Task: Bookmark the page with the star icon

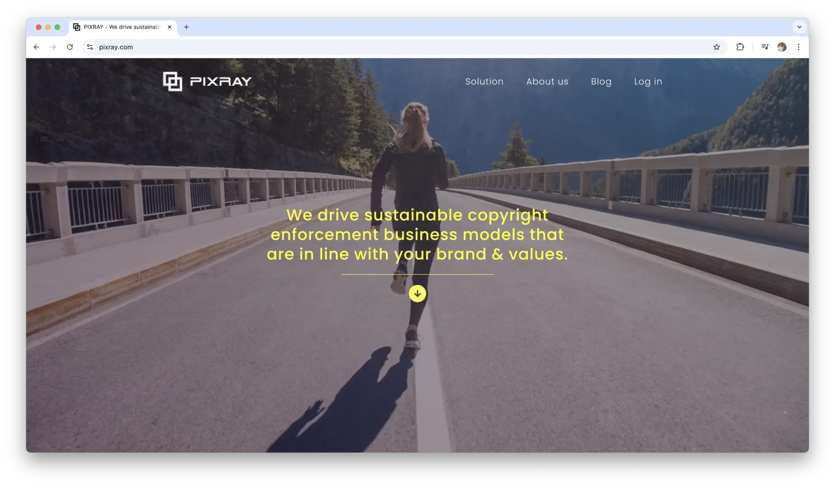Action: (716, 46)
